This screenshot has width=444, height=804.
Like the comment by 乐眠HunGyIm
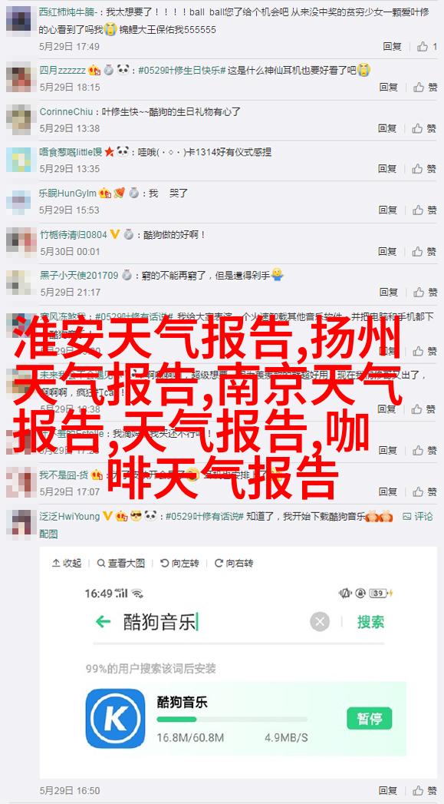click(x=425, y=210)
